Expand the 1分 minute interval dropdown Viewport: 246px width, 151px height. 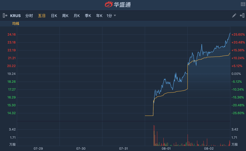[x=111, y=16]
